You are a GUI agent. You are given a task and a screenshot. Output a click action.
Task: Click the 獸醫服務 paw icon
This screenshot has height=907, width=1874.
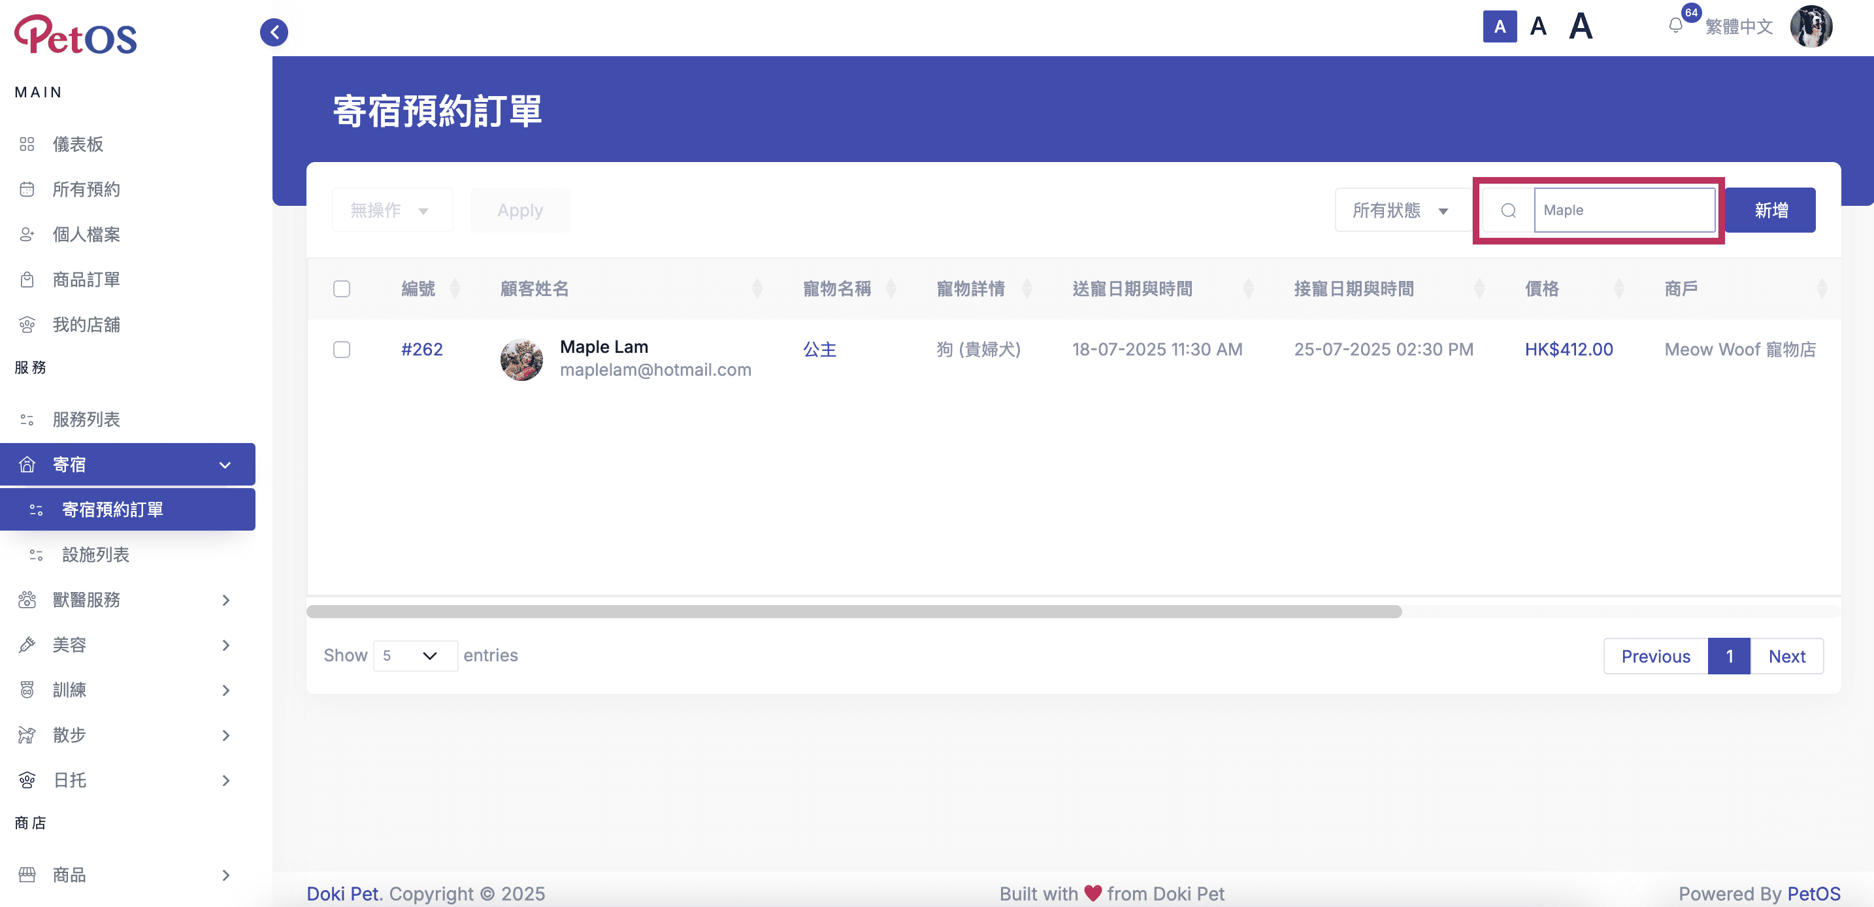[27, 599]
